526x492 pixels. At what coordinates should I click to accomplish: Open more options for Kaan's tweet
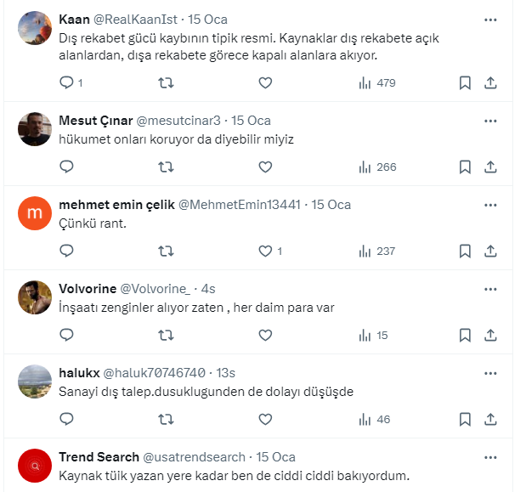click(x=490, y=19)
